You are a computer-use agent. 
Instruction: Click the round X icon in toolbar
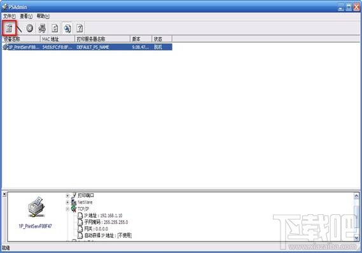click(x=29, y=28)
